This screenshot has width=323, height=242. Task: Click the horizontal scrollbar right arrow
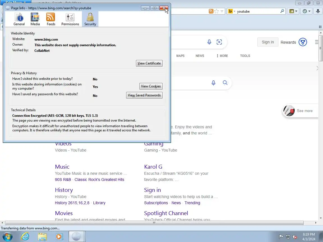coord(316,223)
